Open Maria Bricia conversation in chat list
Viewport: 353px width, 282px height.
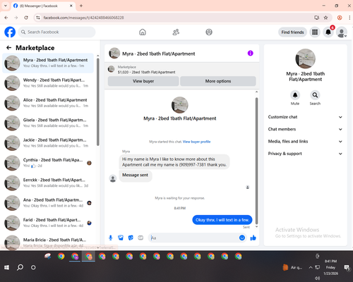click(x=48, y=242)
